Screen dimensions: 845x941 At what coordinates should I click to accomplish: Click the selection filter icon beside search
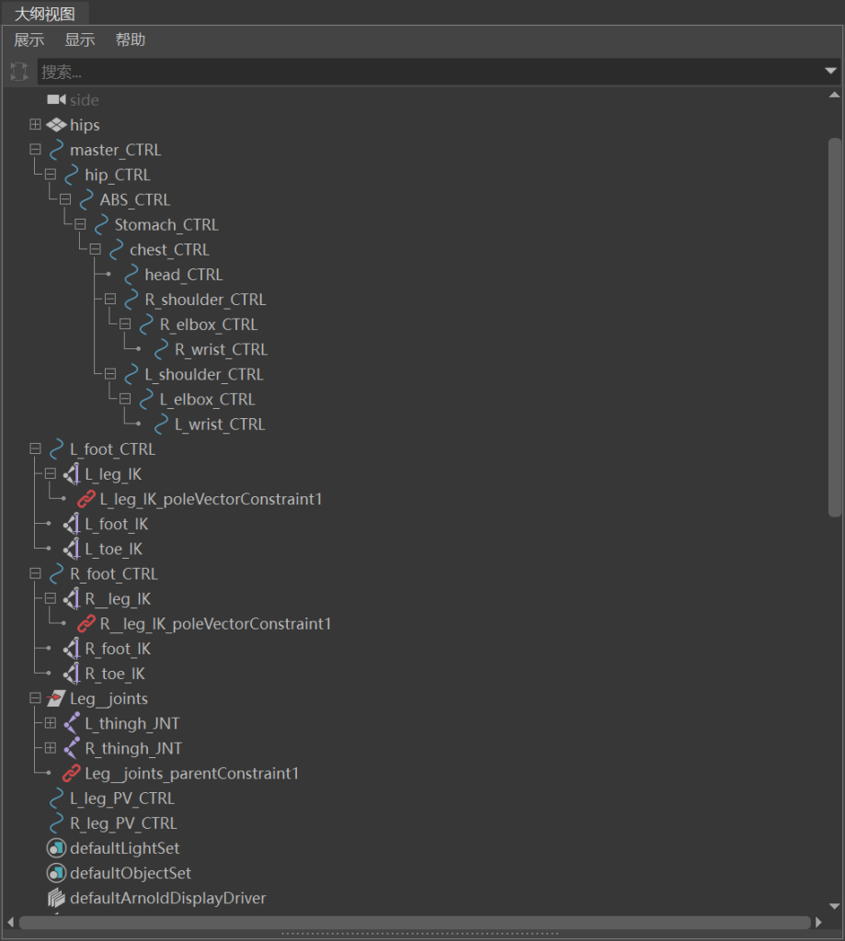click(19, 72)
